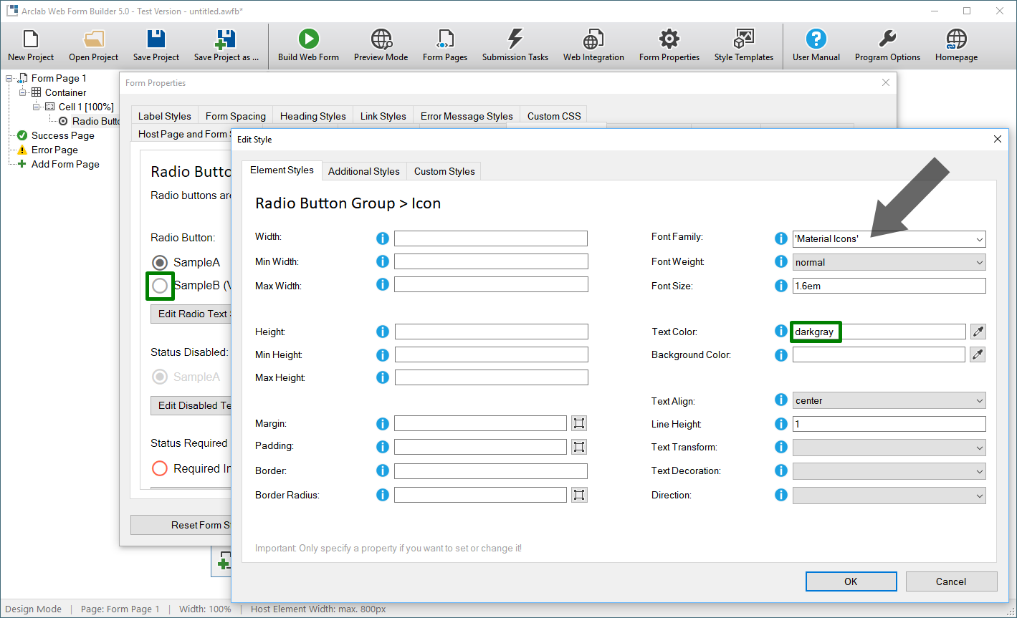
Task: Browse the Style Templates
Action: (x=743, y=44)
